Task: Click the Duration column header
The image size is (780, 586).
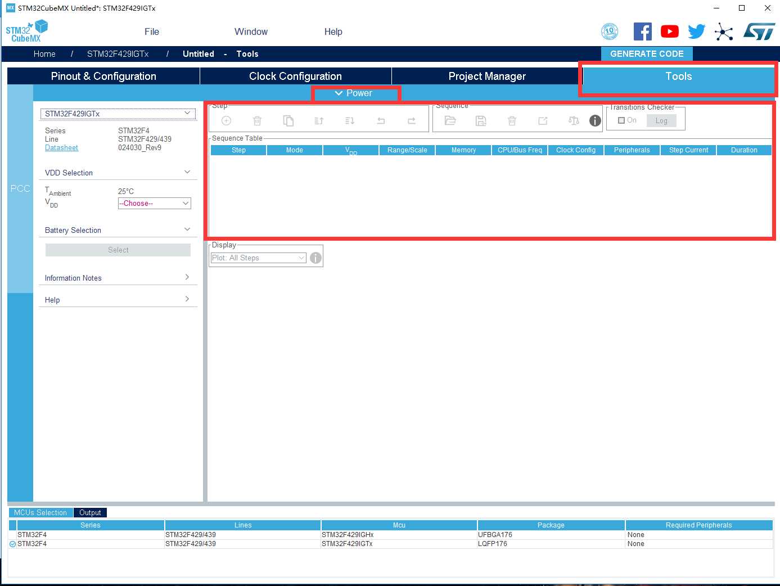Action: point(744,150)
